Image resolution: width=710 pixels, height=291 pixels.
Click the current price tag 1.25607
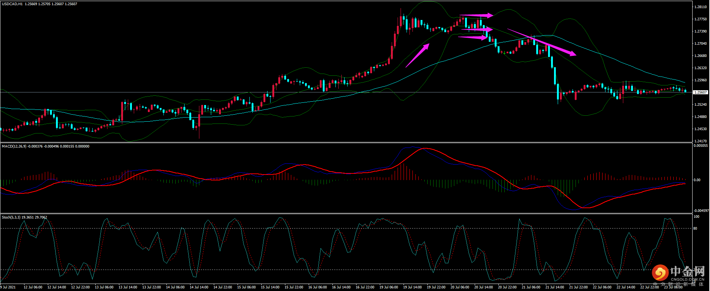[x=700, y=92]
